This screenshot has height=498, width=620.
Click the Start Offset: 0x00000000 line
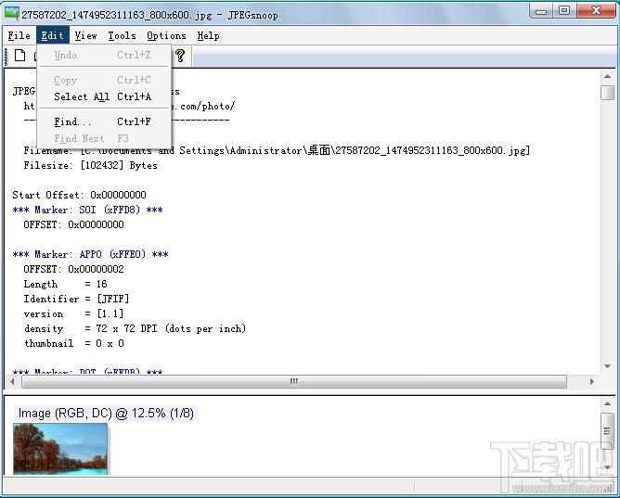[79, 195]
